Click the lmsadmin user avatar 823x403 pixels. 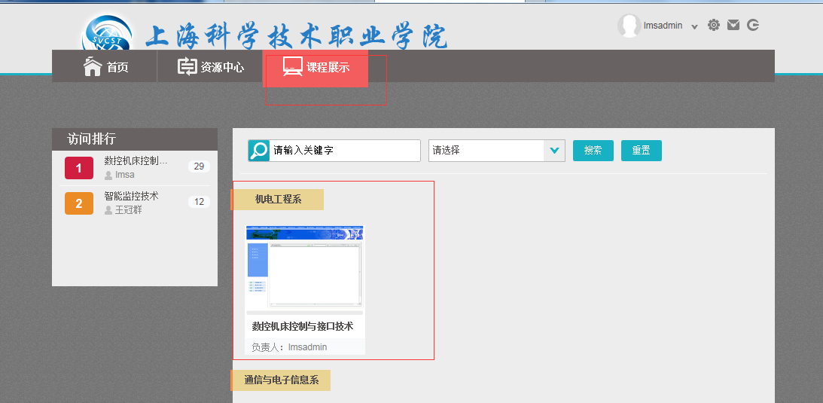click(x=628, y=26)
